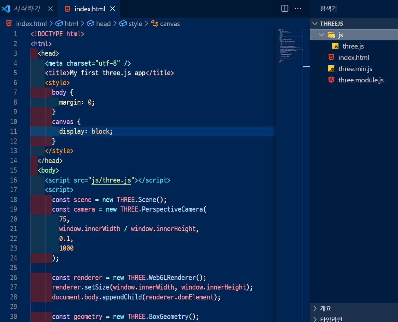Click the 'display: block;' code line
The width and height of the screenshot is (398, 322).
point(86,131)
